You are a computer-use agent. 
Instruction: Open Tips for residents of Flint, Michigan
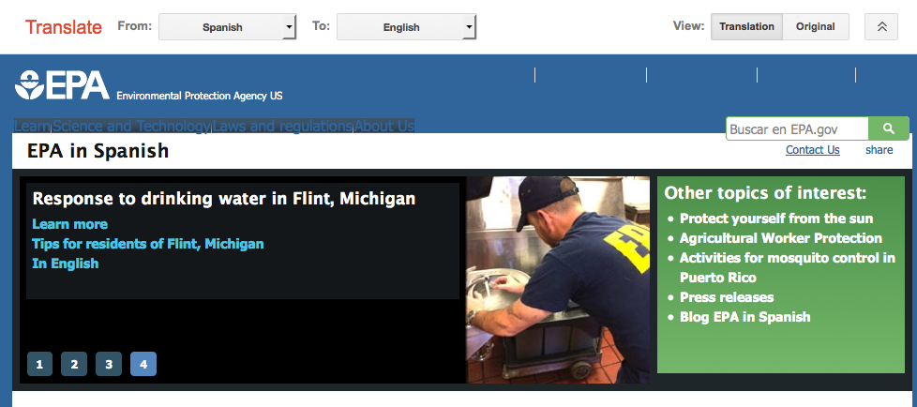(148, 244)
